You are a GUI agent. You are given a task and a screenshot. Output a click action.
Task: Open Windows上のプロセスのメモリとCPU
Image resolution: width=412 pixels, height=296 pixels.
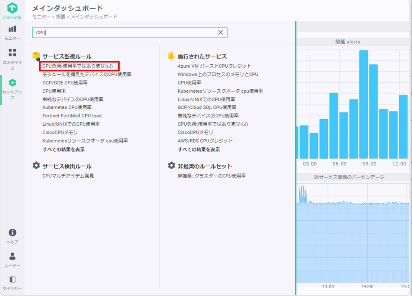(218, 75)
